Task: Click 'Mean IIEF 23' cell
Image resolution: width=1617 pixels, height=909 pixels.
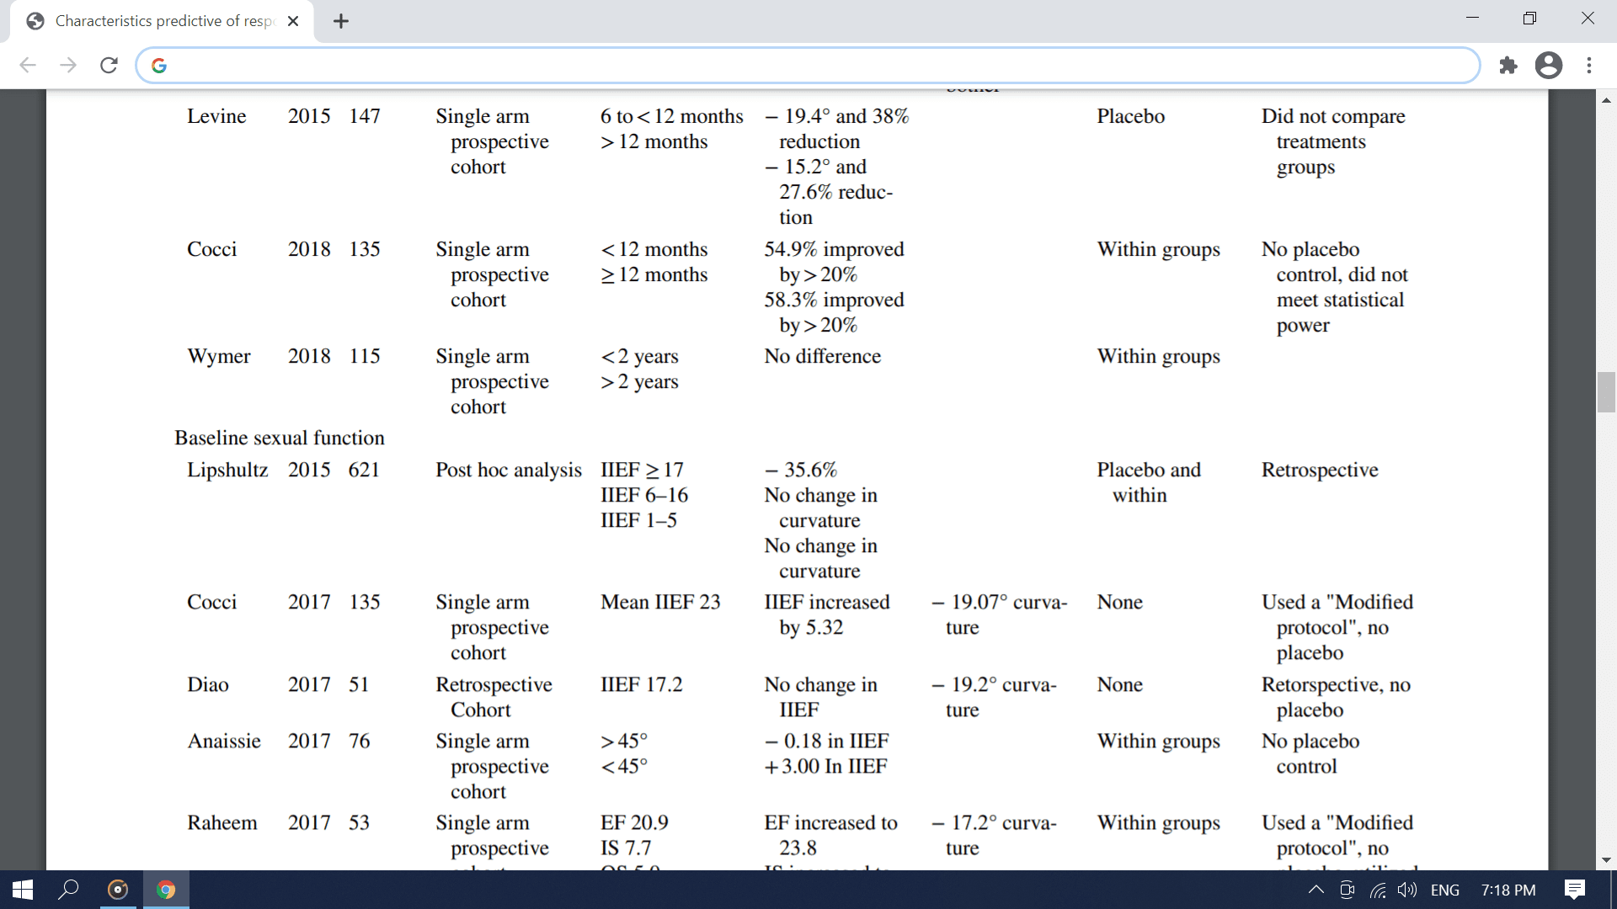Action: pyautogui.click(x=660, y=603)
